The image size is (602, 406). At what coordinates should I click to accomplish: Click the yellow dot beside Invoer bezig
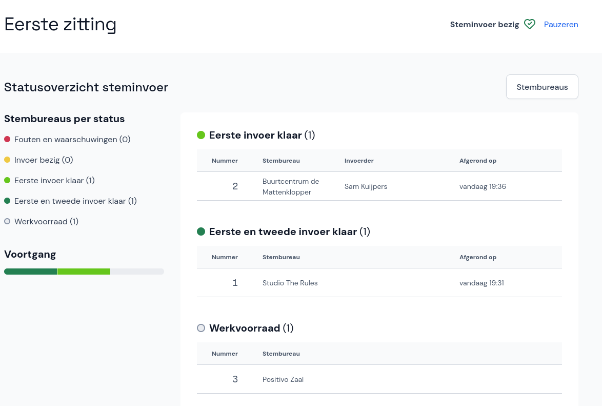click(7, 160)
